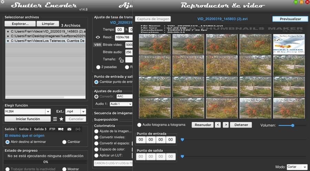Click the Punto de entrada timeline marker
The image size is (310, 171).
coord(182,140)
